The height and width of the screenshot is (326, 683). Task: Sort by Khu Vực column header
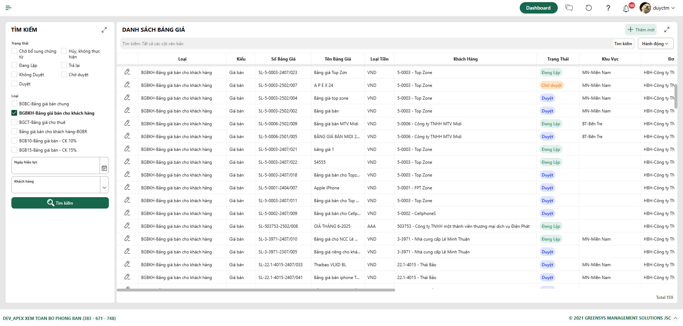click(x=610, y=59)
